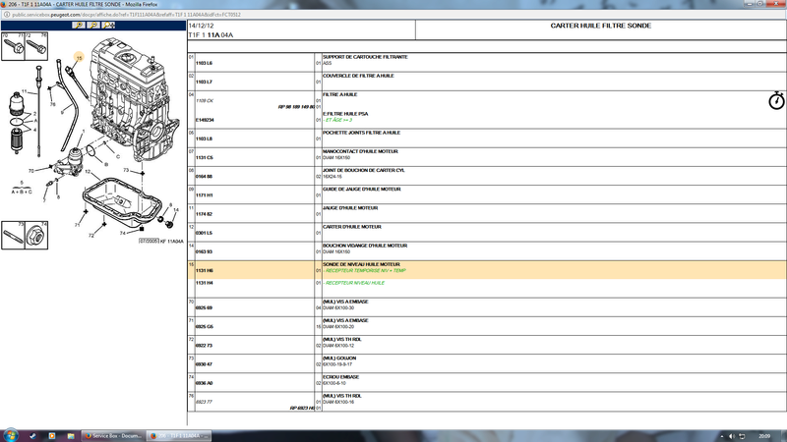The width and height of the screenshot is (787, 442).
Task: Select 'BOUCHON VIDANGE D'HUILE MOTEUR' text
Action: pyautogui.click(x=365, y=246)
